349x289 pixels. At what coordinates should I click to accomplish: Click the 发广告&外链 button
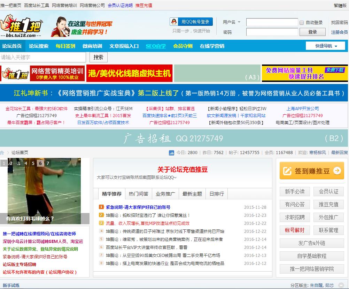point(312,243)
